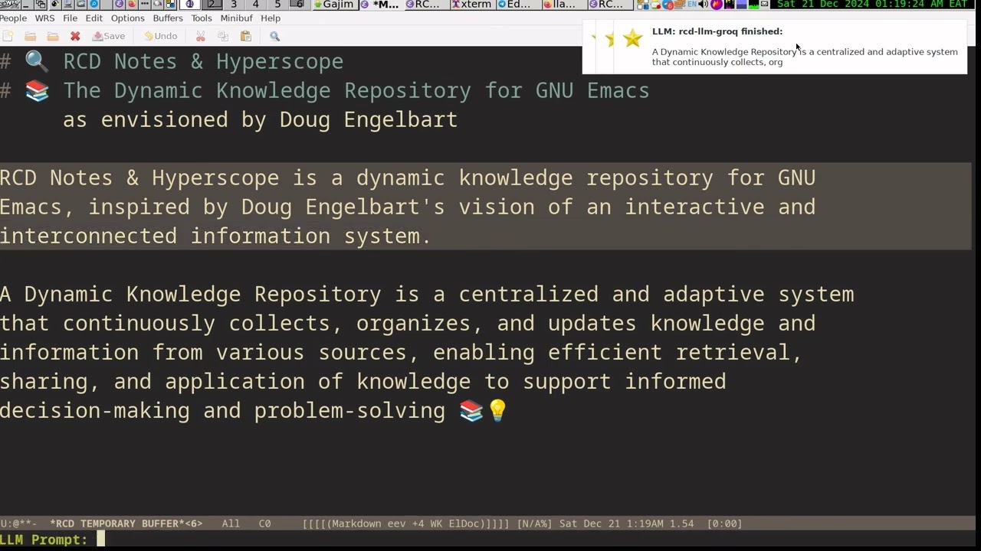Screen dimensions: 981x551
Task: Click the EN keyboard layout indicator
Action: [x=692, y=5]
